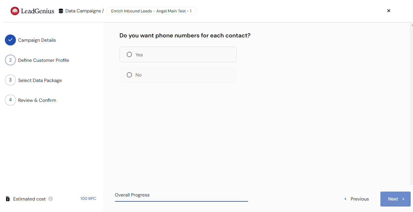Click the Estimated cost dollar document icon
The image size is (413, 212).
pos(8,199)
